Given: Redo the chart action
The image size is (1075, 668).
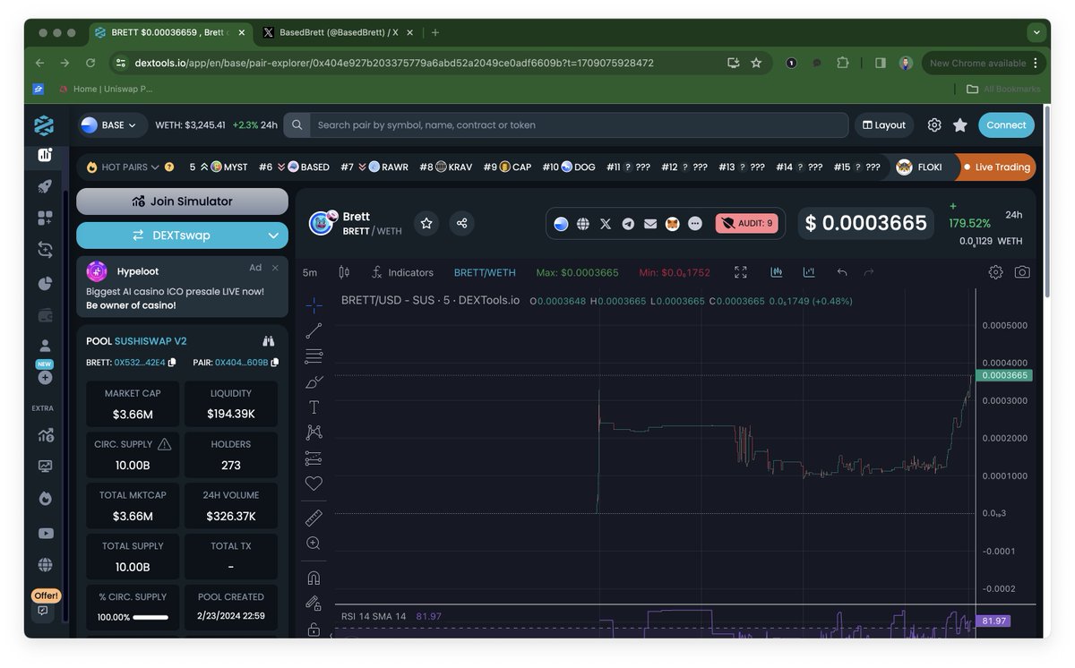Looking at the screenshot, I should [868, 272].
